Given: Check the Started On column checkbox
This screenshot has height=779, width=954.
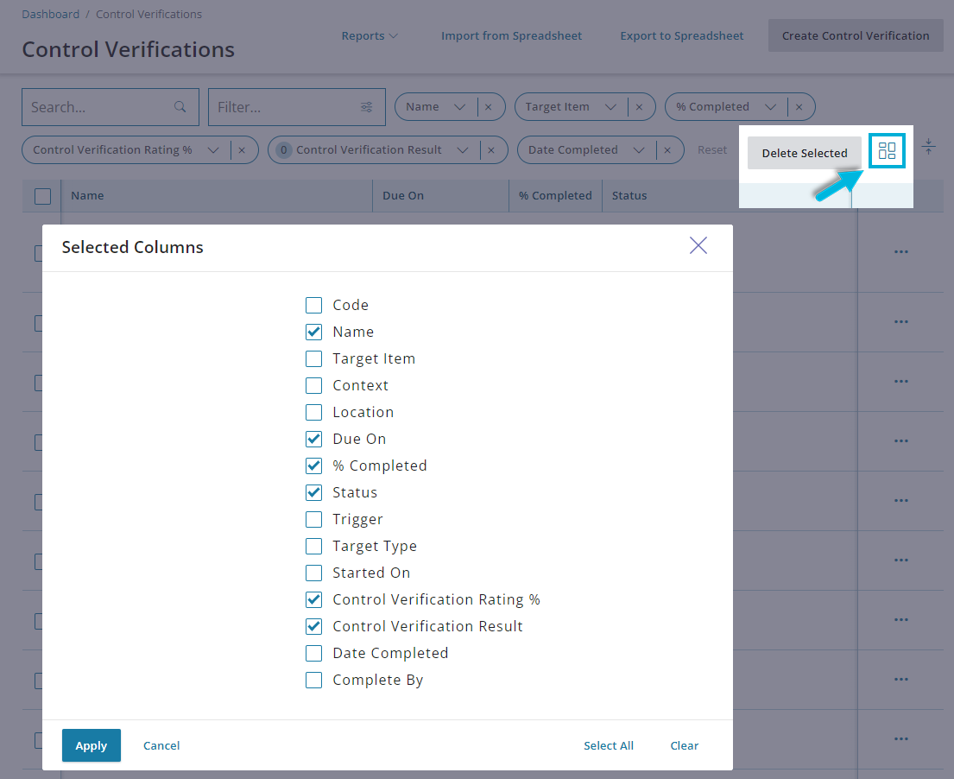Looking at the screenshot, I should [313, 573].
